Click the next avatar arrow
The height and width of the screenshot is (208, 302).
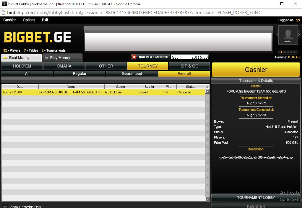point(299,34)
